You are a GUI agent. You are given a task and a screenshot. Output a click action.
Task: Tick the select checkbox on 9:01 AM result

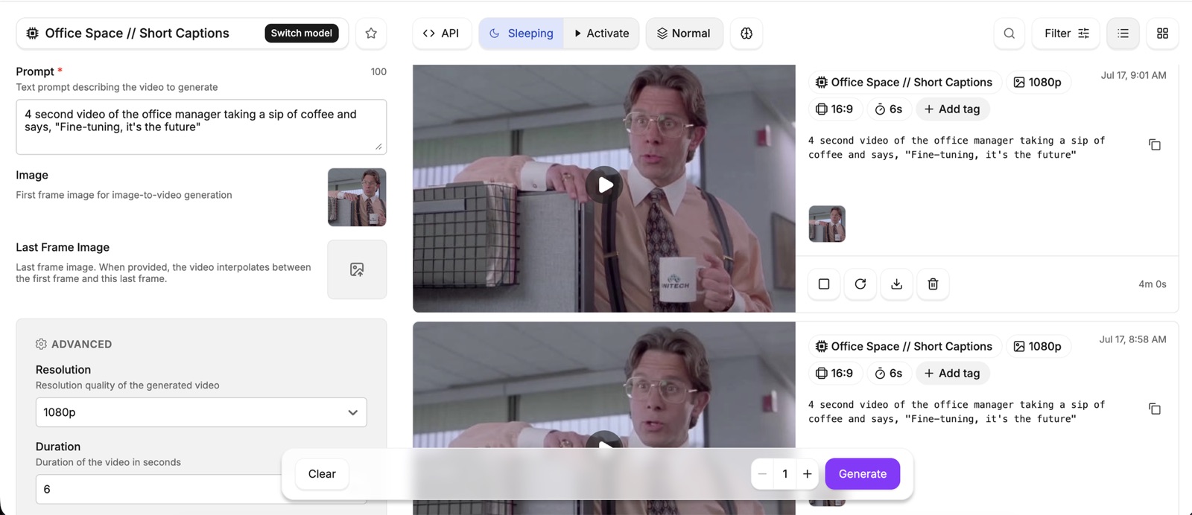(x=824, y=284)
